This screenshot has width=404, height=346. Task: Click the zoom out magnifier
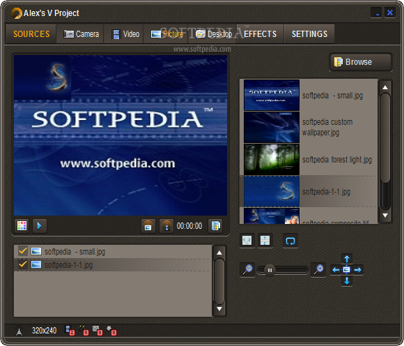(x=247, y=270)
